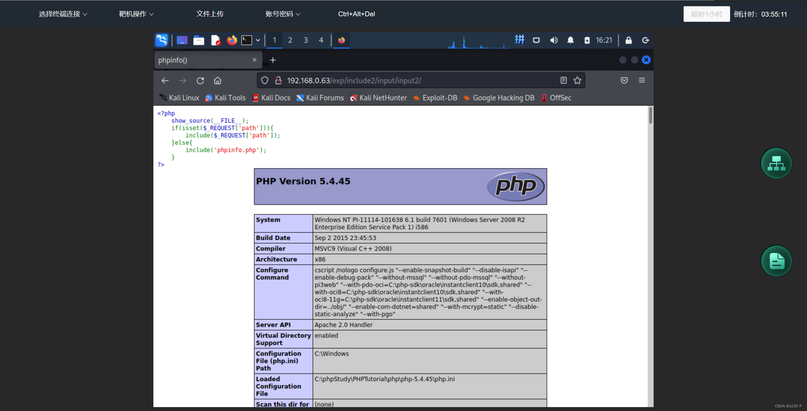Image resolution: width=807 pixels, height=411 pixels.
Task: Open the terminal emulator icon
Action: click(247, 40)
